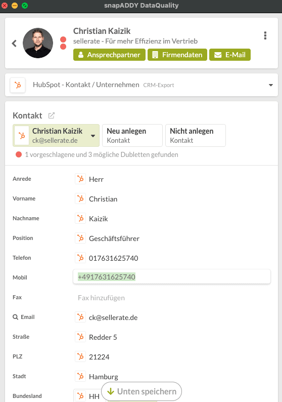282x402 pixels.
Task: Click HubSpot icon beside Bundesland HH
Action: pos(80,396)
